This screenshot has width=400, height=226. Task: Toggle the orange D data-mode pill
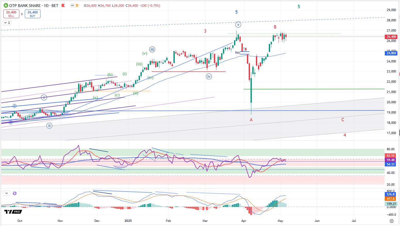tap(77, 5)
